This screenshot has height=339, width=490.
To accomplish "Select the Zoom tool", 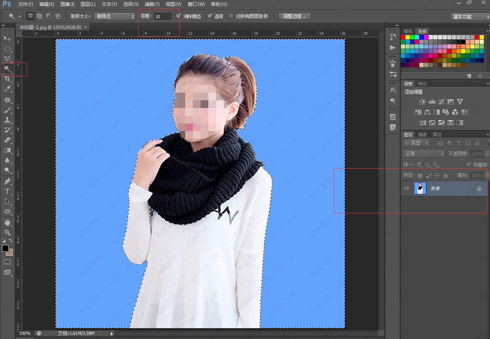I will [x=7, y=232].
